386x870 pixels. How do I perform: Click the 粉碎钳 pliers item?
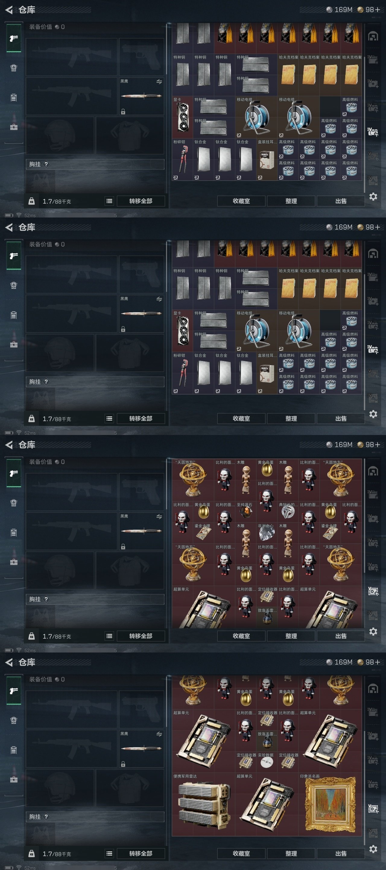(182, 159)
